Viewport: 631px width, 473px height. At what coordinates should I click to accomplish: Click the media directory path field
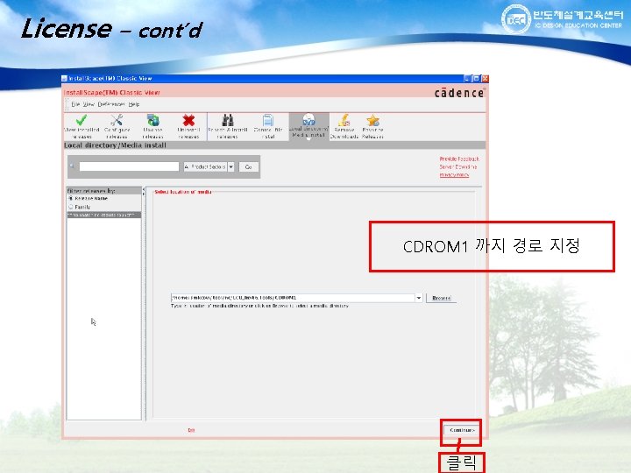pos(293,298)
